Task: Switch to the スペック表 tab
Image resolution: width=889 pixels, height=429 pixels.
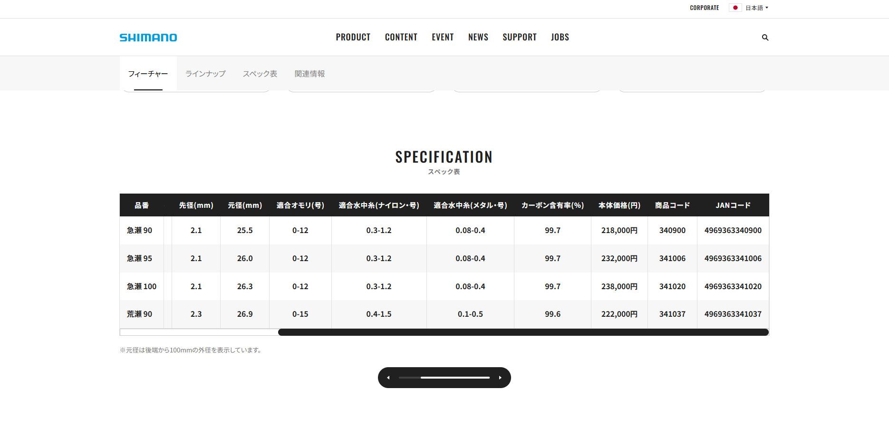Action: click(260, 74)
